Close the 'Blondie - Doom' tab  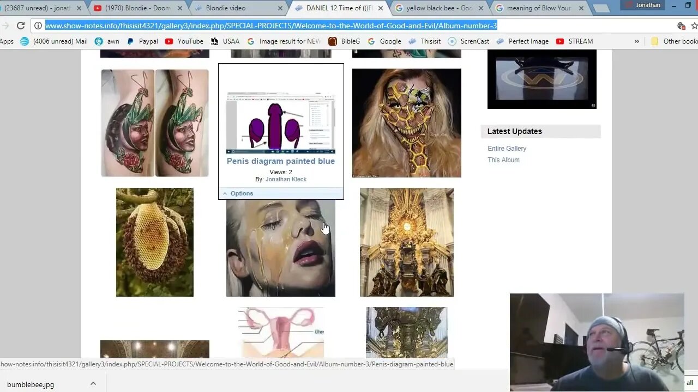pyautogui.click(x=180, y=8)
